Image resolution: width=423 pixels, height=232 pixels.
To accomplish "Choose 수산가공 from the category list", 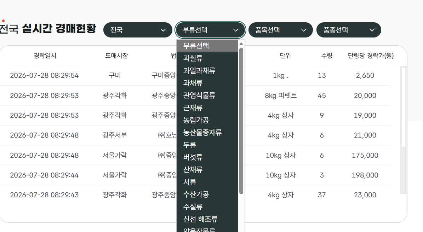I will pyautogui.click(x=207, y=195).
